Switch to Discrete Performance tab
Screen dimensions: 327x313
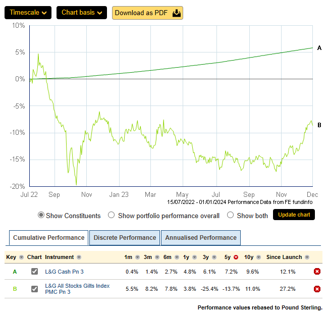(x=125, y=238)
